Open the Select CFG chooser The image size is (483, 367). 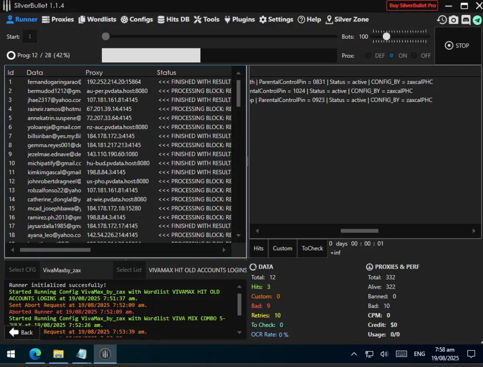point(22,270)
